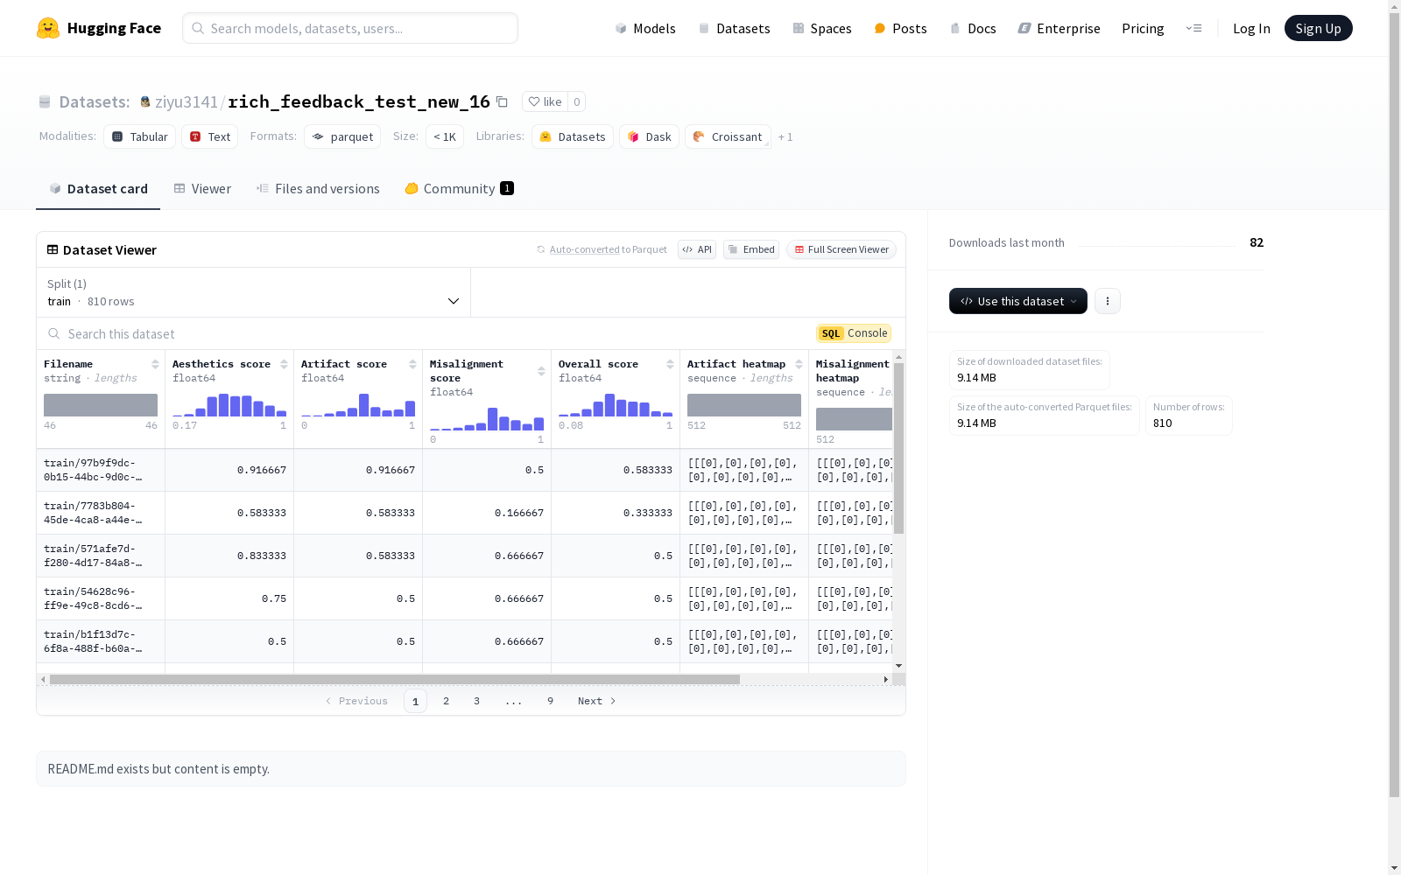Sort by Filename column sort icon
The width and height of the screenshot is (1401, 875).
coord(155,364)
